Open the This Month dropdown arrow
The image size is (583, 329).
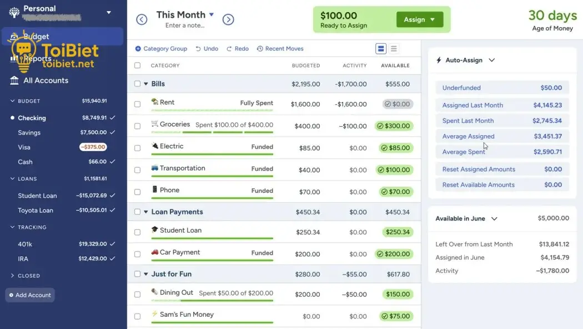[x=212, y=14]
